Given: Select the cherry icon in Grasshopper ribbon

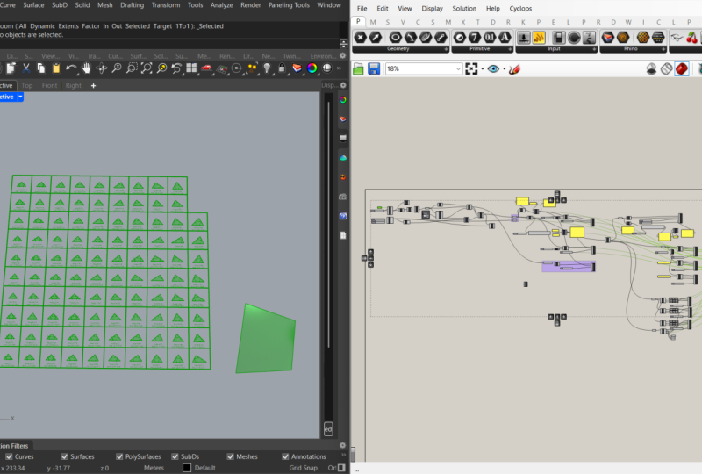Looking at the screenshot, I should pos(691,38).
